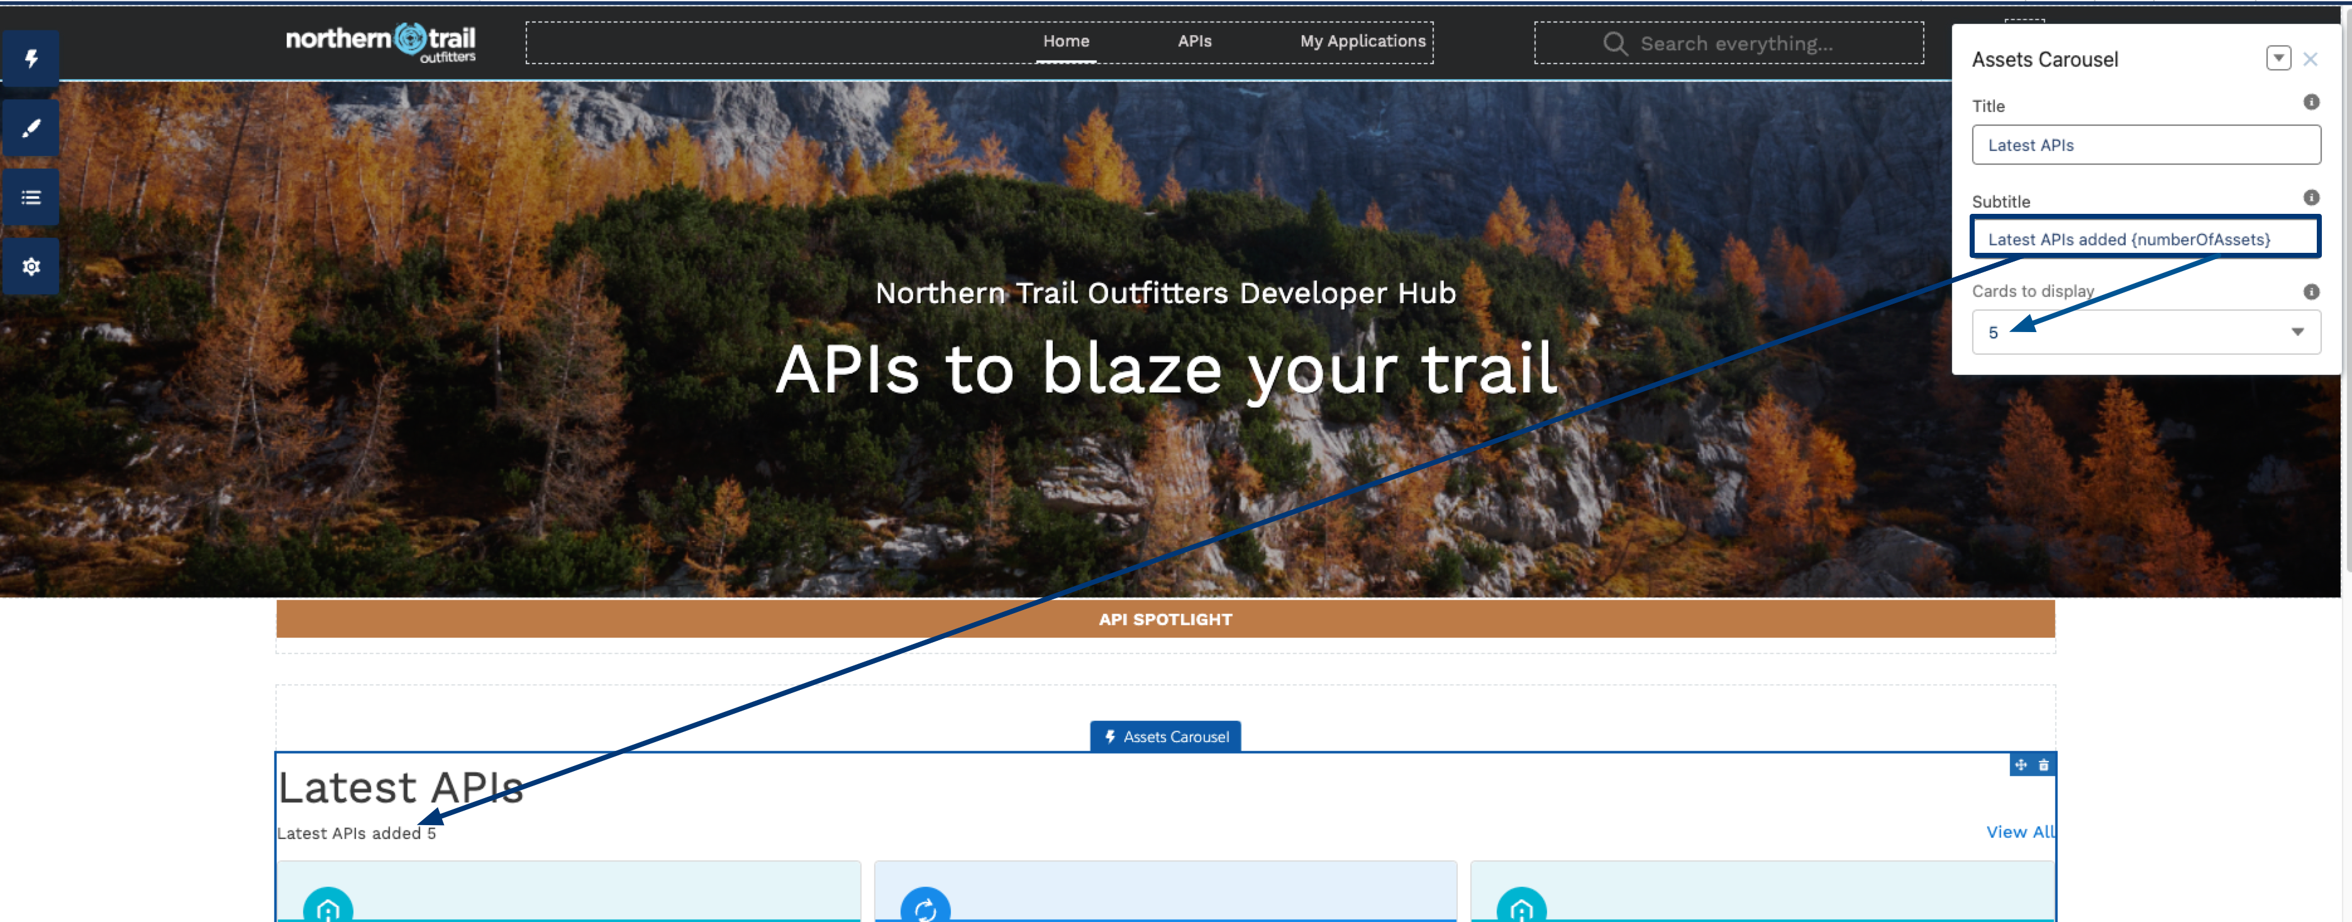Click the move handle icon on Assets Carousel component
Screen dimensions: 2352x922
(2021, 765)
